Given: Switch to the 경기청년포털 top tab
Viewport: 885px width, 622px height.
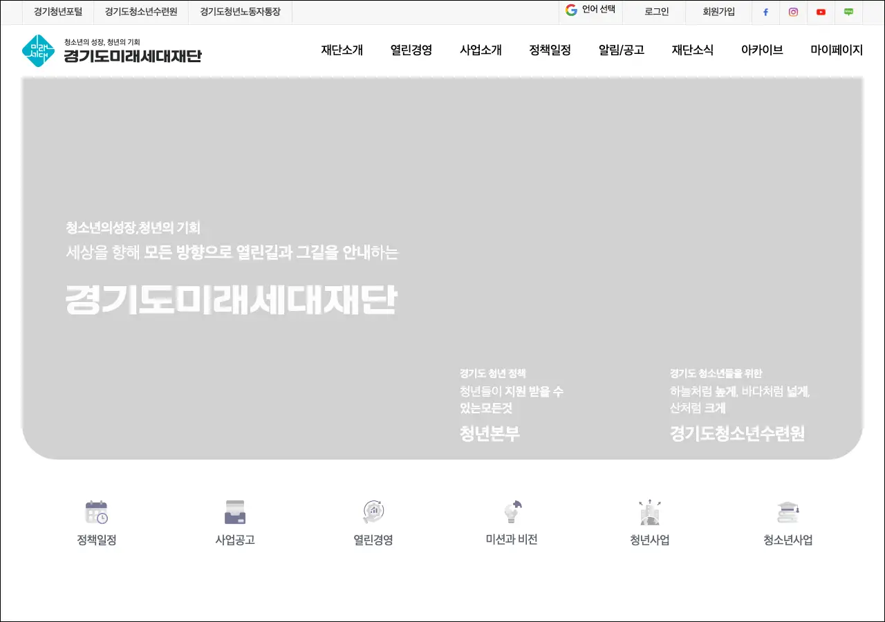Looking at the screenshot, I should click(58, 12).
